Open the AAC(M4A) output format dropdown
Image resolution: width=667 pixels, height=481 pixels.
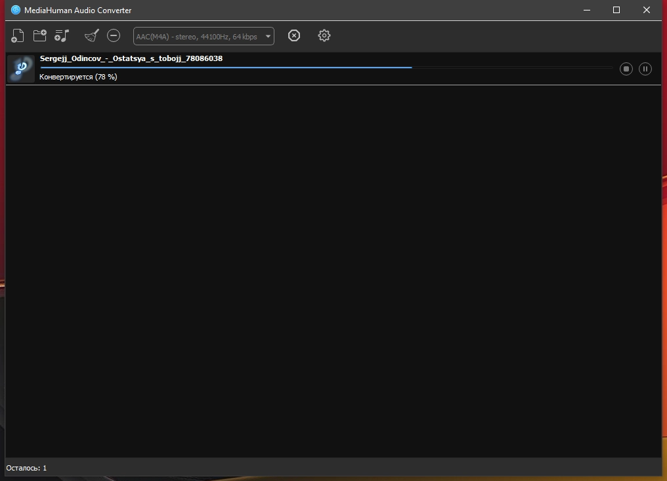coord(204,36)
